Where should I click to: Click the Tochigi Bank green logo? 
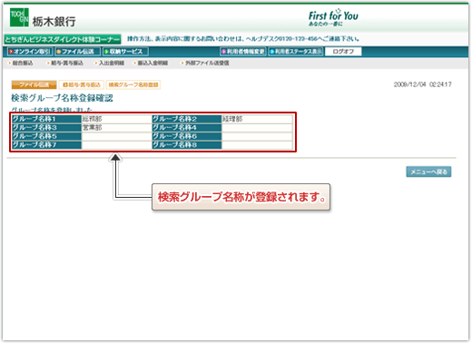pyautogui.click(x=19, y=17)
